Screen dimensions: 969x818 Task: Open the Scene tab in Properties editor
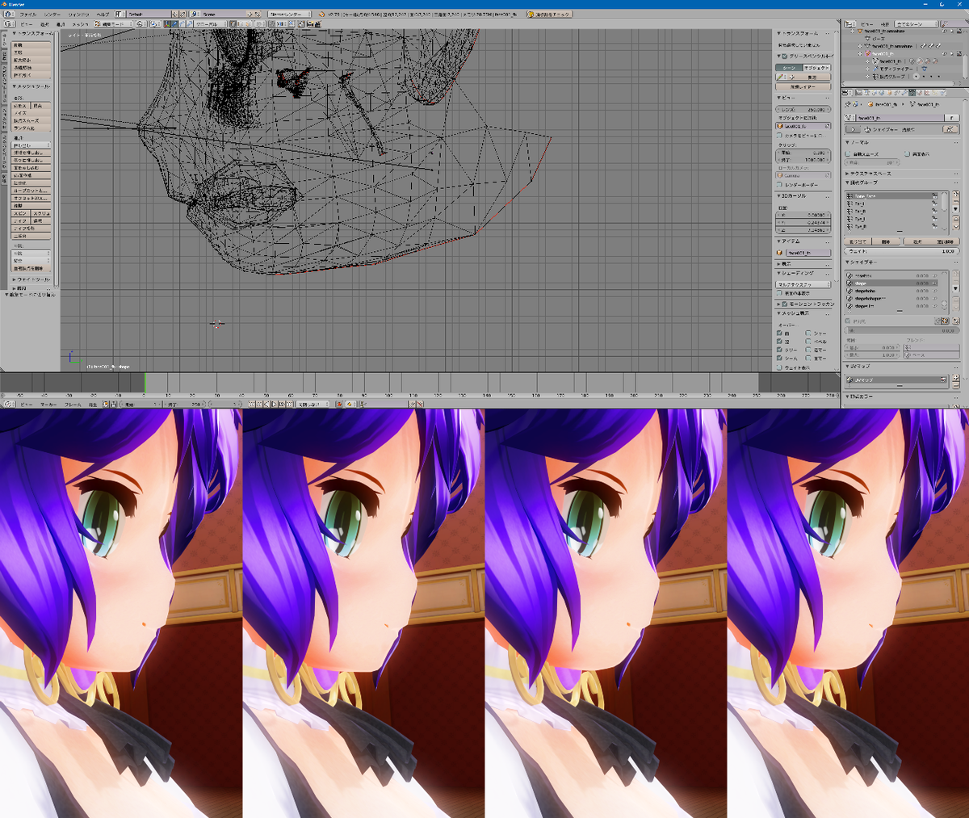[875, 93]
